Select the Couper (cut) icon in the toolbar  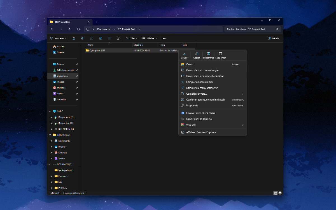[74, 38]
